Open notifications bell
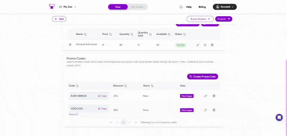Viewport: 287px width, 136px height. pyautogui.click(x=181, y=7)
